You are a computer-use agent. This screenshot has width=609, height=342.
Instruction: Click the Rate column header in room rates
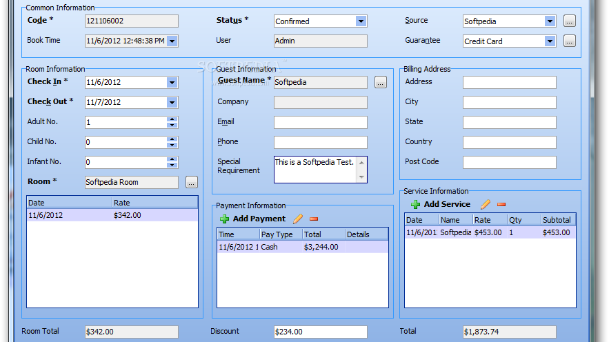pyautogui.click(x=154, y=203)
